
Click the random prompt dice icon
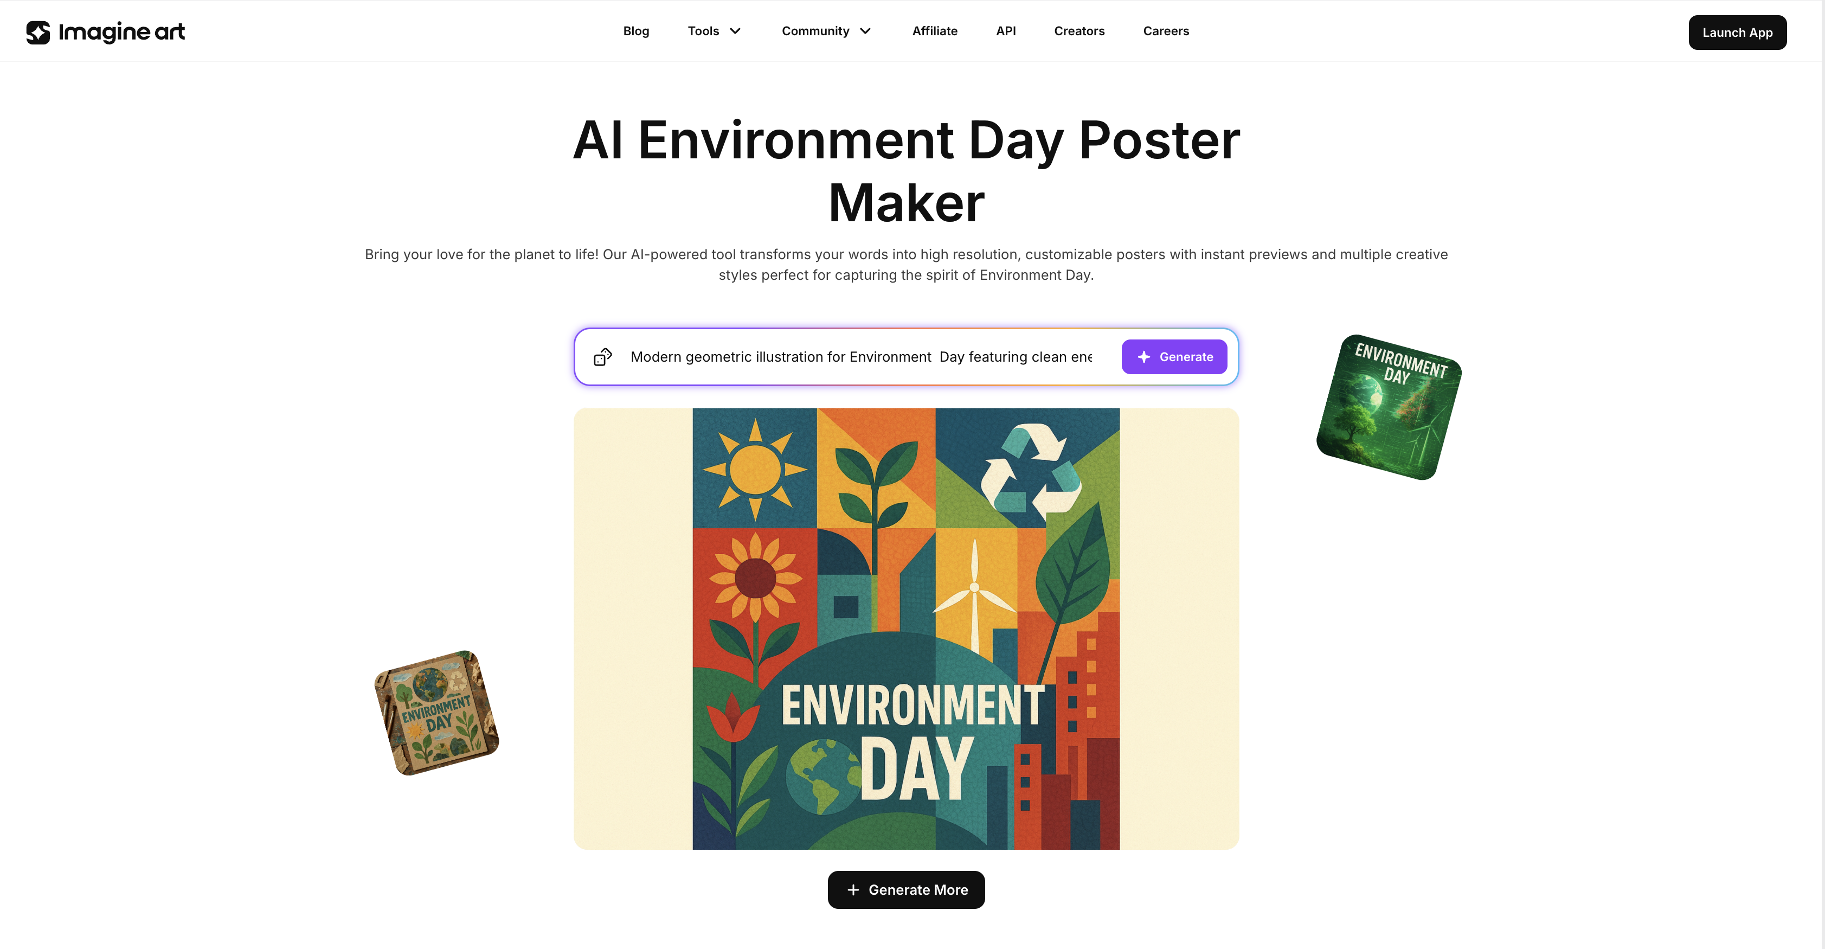point(603,356)
